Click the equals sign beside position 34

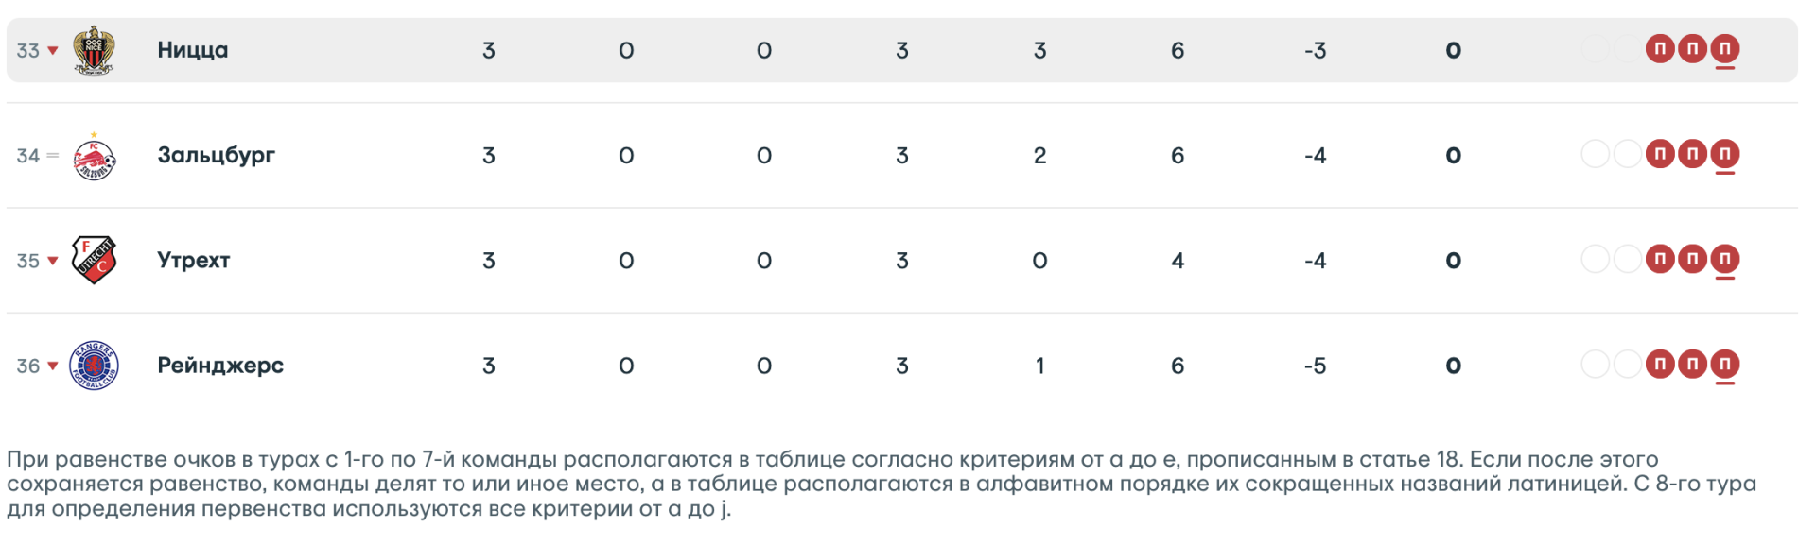click(x=53, y=156)
